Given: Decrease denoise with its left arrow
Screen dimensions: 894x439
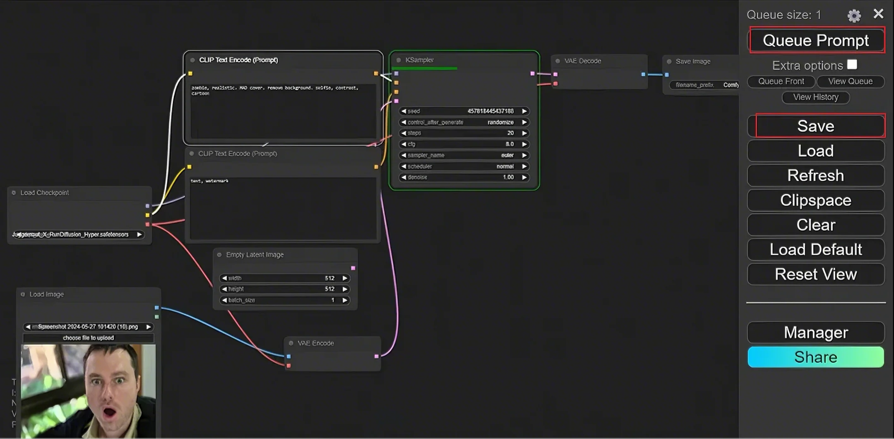Looking at the screenshot, I should point(404,177).
